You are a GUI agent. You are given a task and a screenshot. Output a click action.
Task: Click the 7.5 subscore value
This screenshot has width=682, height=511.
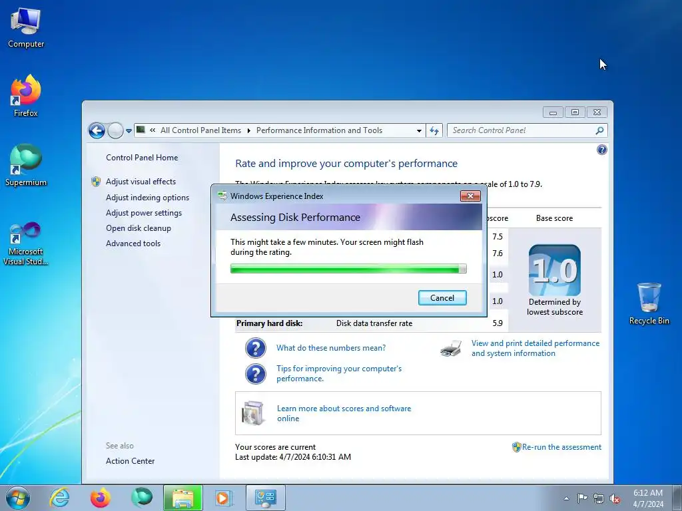(x=498, y=236)
